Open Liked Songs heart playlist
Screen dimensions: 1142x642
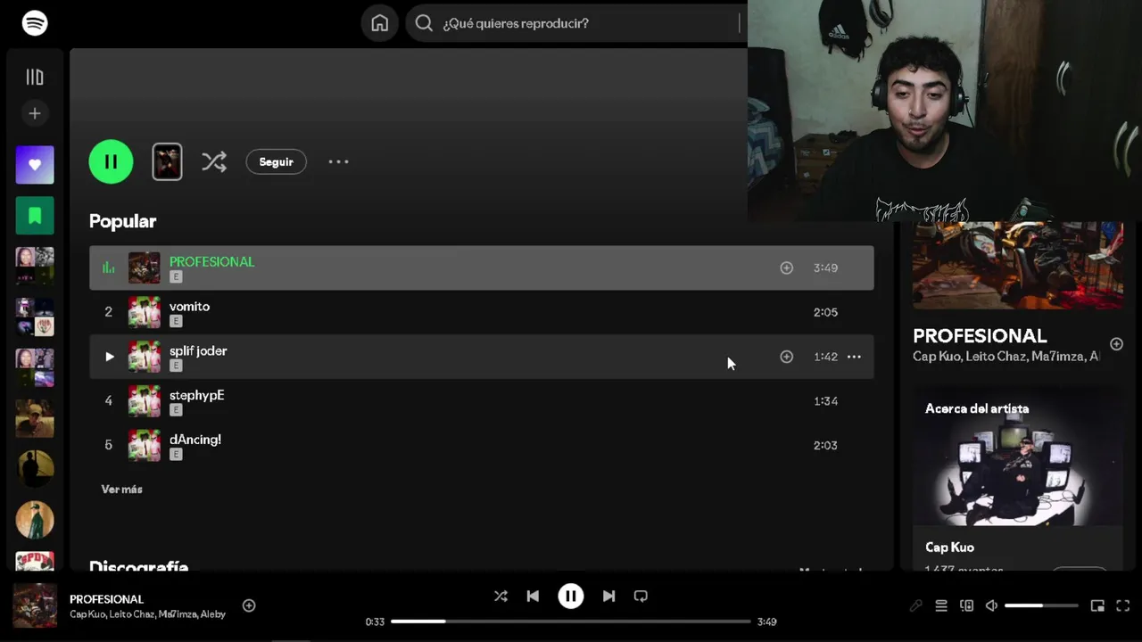(35, 165)
